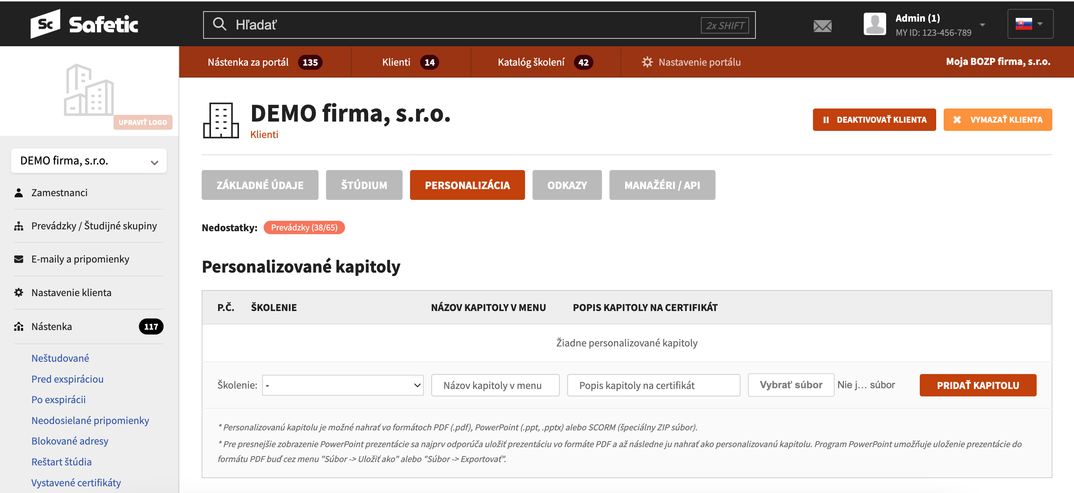
Task: Click the Prevádzky (38/65) badge
Action: tap(304, 227)
